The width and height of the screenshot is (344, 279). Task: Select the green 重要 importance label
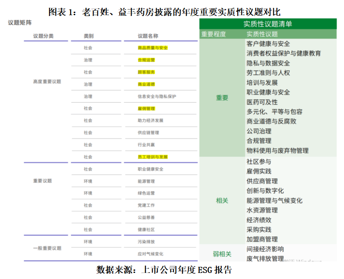coord(222,98)
